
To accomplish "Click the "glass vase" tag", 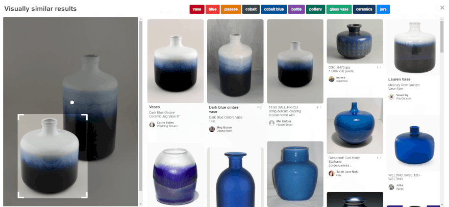I will coord(339,9).
